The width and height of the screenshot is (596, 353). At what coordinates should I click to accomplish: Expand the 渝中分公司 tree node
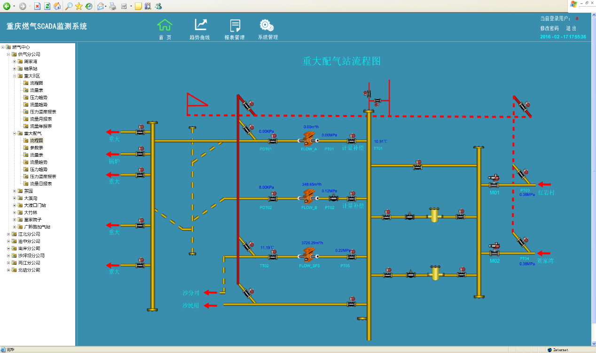click(x=9, y=241)
